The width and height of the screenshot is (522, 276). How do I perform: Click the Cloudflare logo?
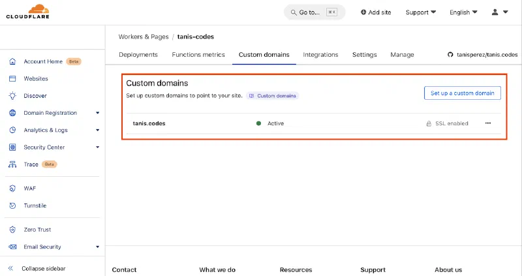click(27, 12)
